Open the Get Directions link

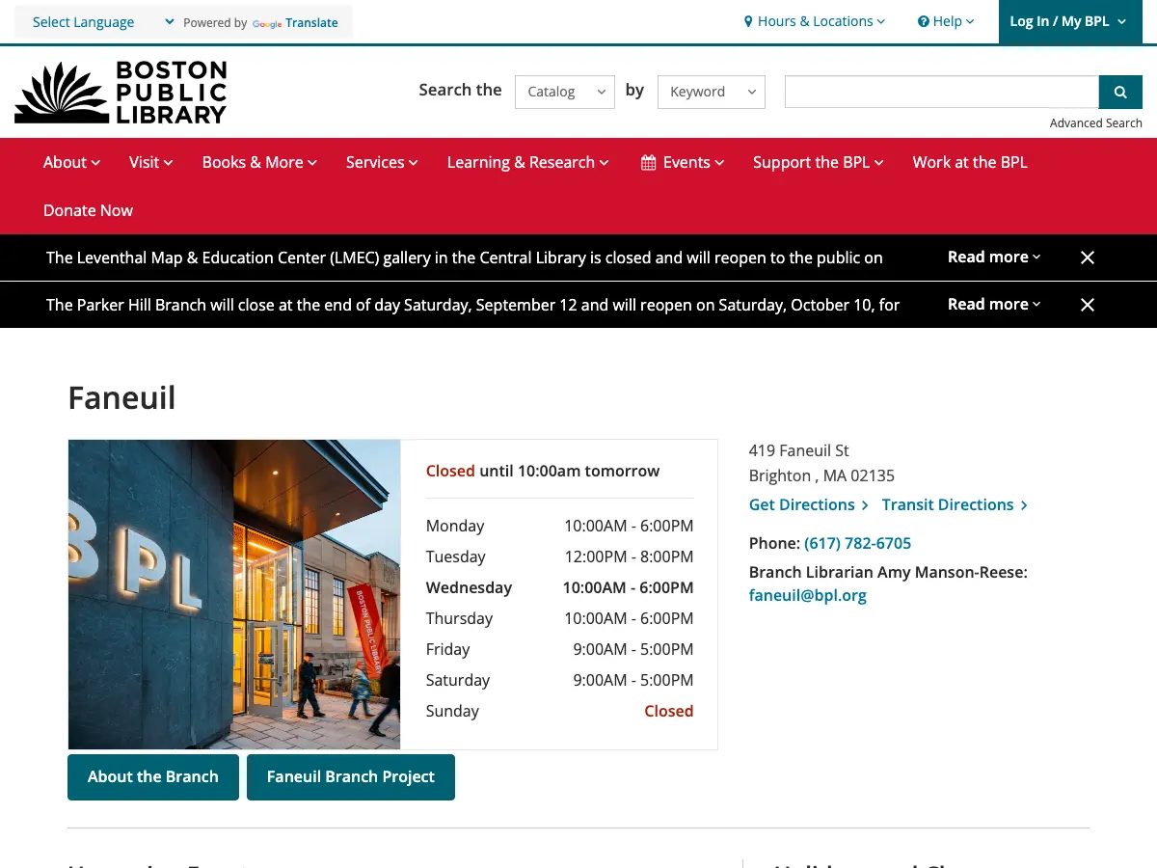point(809,504)
